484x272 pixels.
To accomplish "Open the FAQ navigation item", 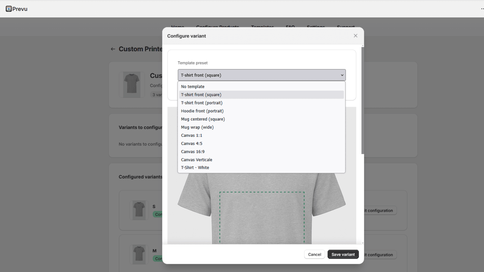I will tap(290, 27).
